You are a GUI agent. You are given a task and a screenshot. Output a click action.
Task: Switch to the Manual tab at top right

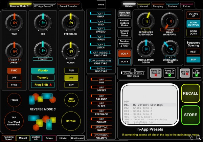pyautogui.click(x=143, y=5)
